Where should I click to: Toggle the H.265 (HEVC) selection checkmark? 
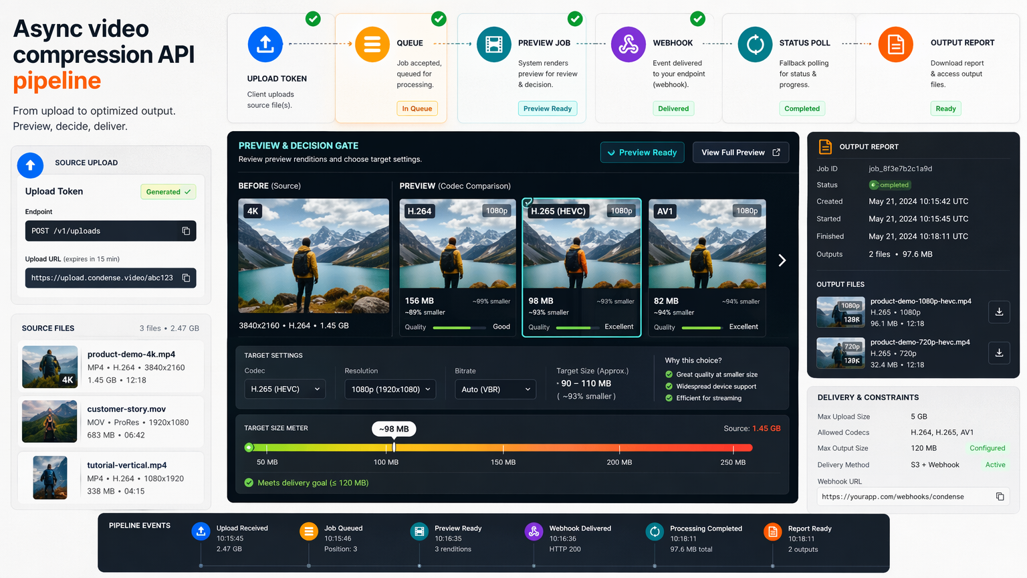pos(528,202)
